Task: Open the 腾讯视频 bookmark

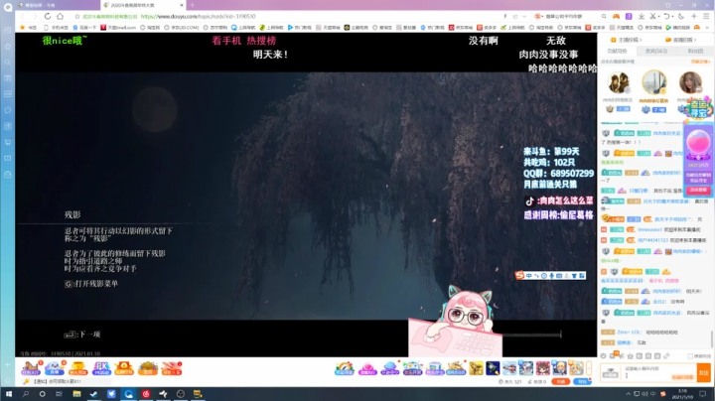Action: click(x=677, y=28)
